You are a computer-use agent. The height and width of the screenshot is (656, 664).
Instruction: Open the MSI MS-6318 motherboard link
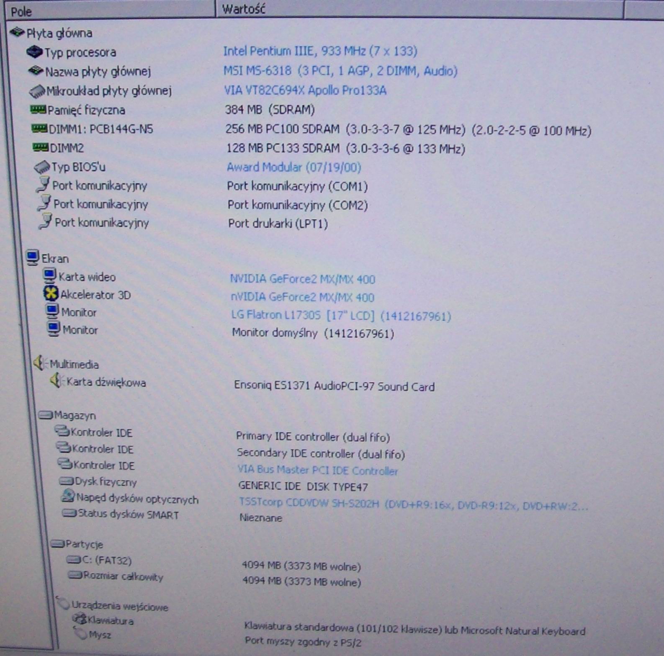pyautogui.click(x=340, y=71)
